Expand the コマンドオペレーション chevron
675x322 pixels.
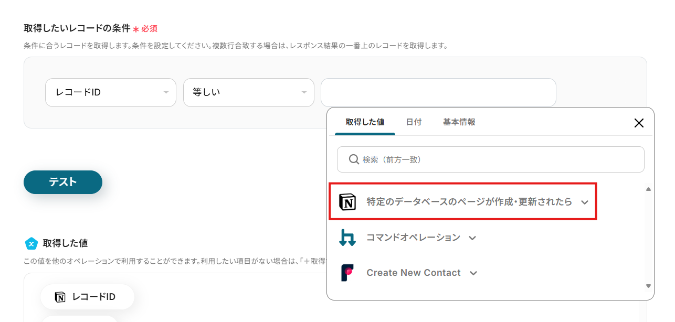pyautogui.click(x=472, y=238)
